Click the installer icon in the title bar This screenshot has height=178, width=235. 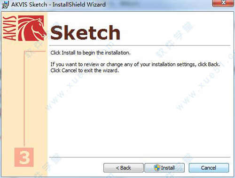click(6, 4)
